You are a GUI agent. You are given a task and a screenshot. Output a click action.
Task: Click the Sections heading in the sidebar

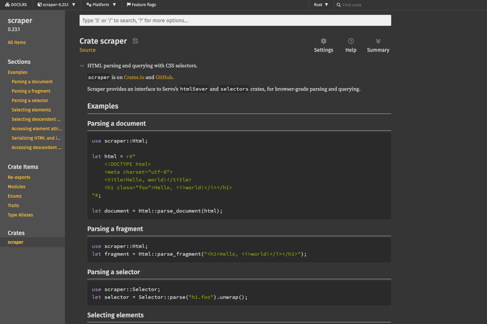19,61
